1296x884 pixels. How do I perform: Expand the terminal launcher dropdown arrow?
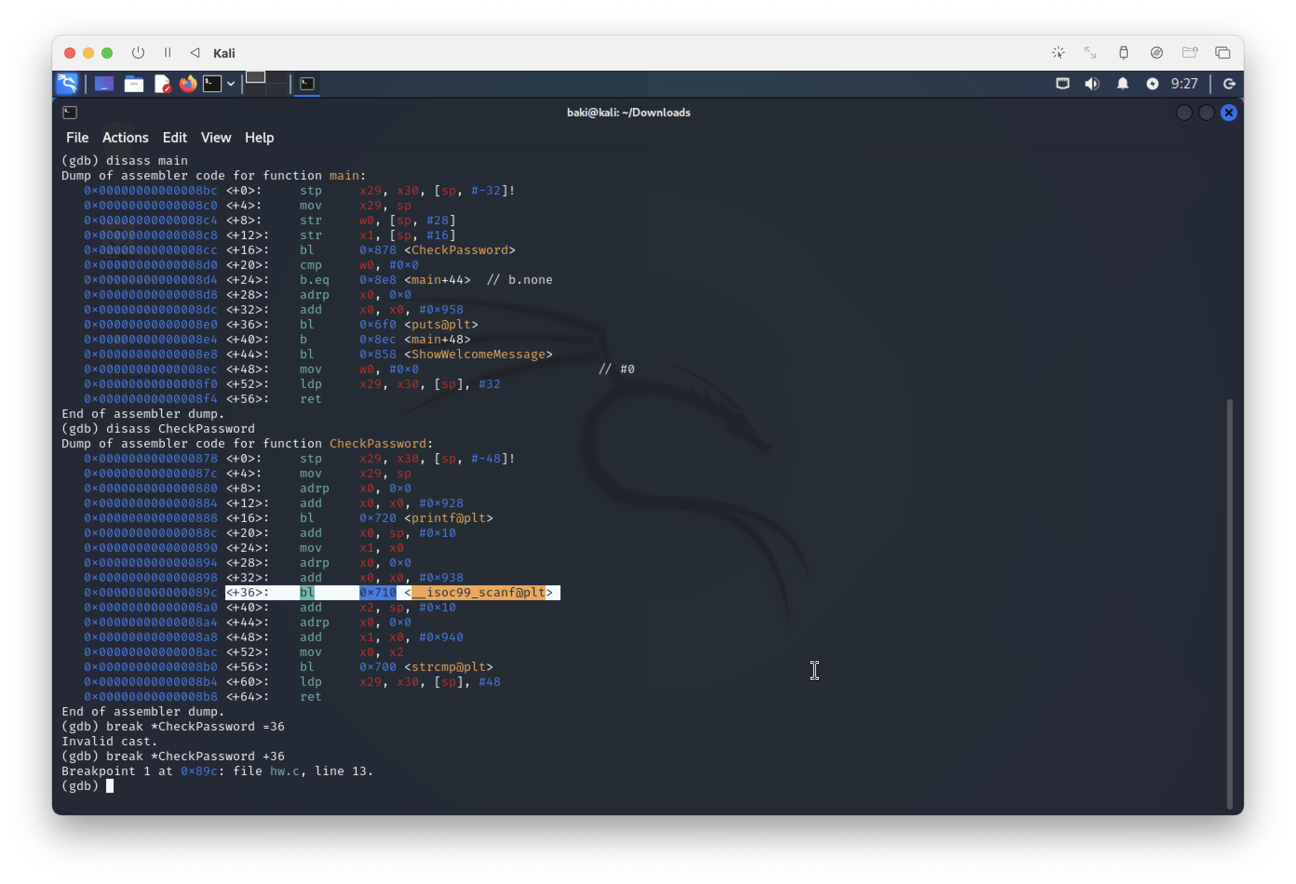(x=231, y=84)
